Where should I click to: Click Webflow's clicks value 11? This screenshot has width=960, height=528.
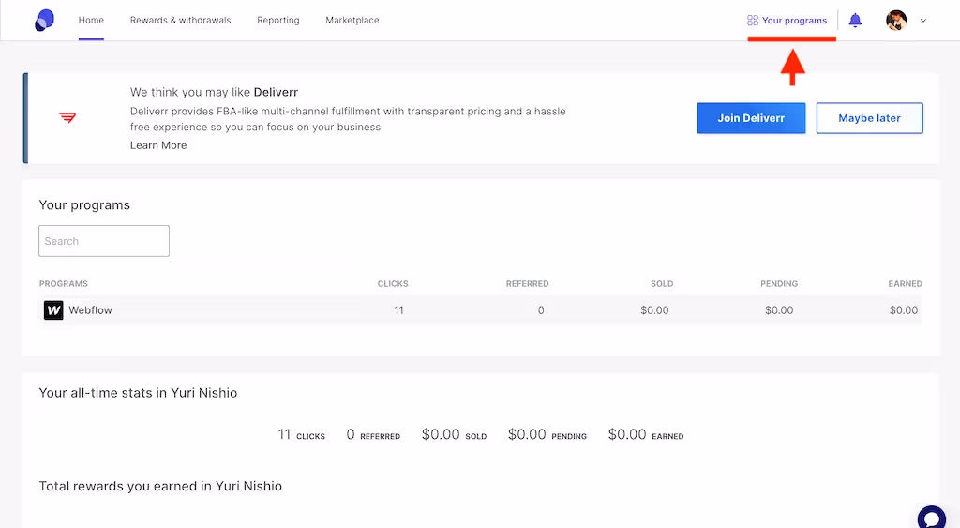pos(399,309)
